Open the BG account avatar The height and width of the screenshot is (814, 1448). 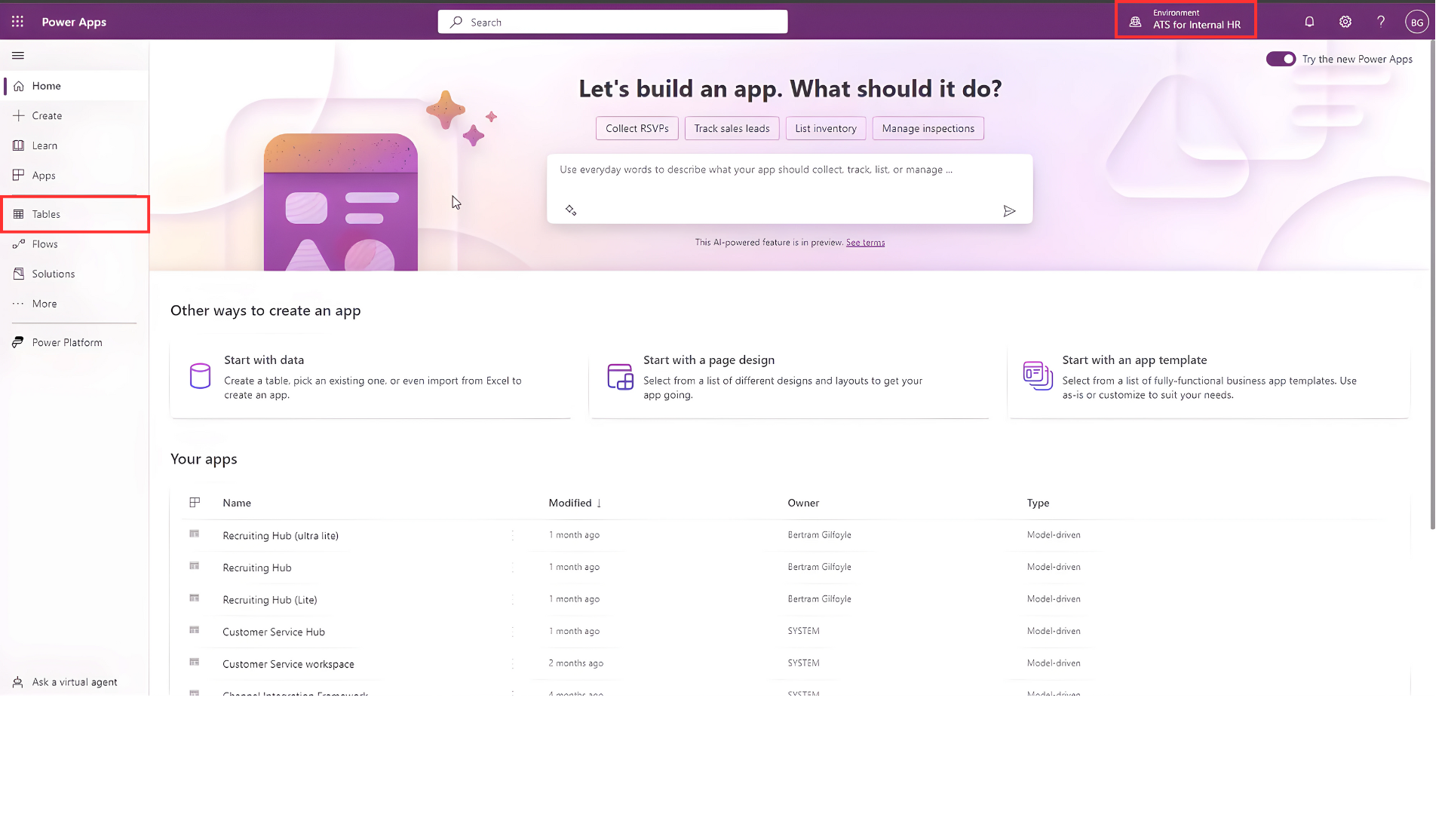(1417, 22)
